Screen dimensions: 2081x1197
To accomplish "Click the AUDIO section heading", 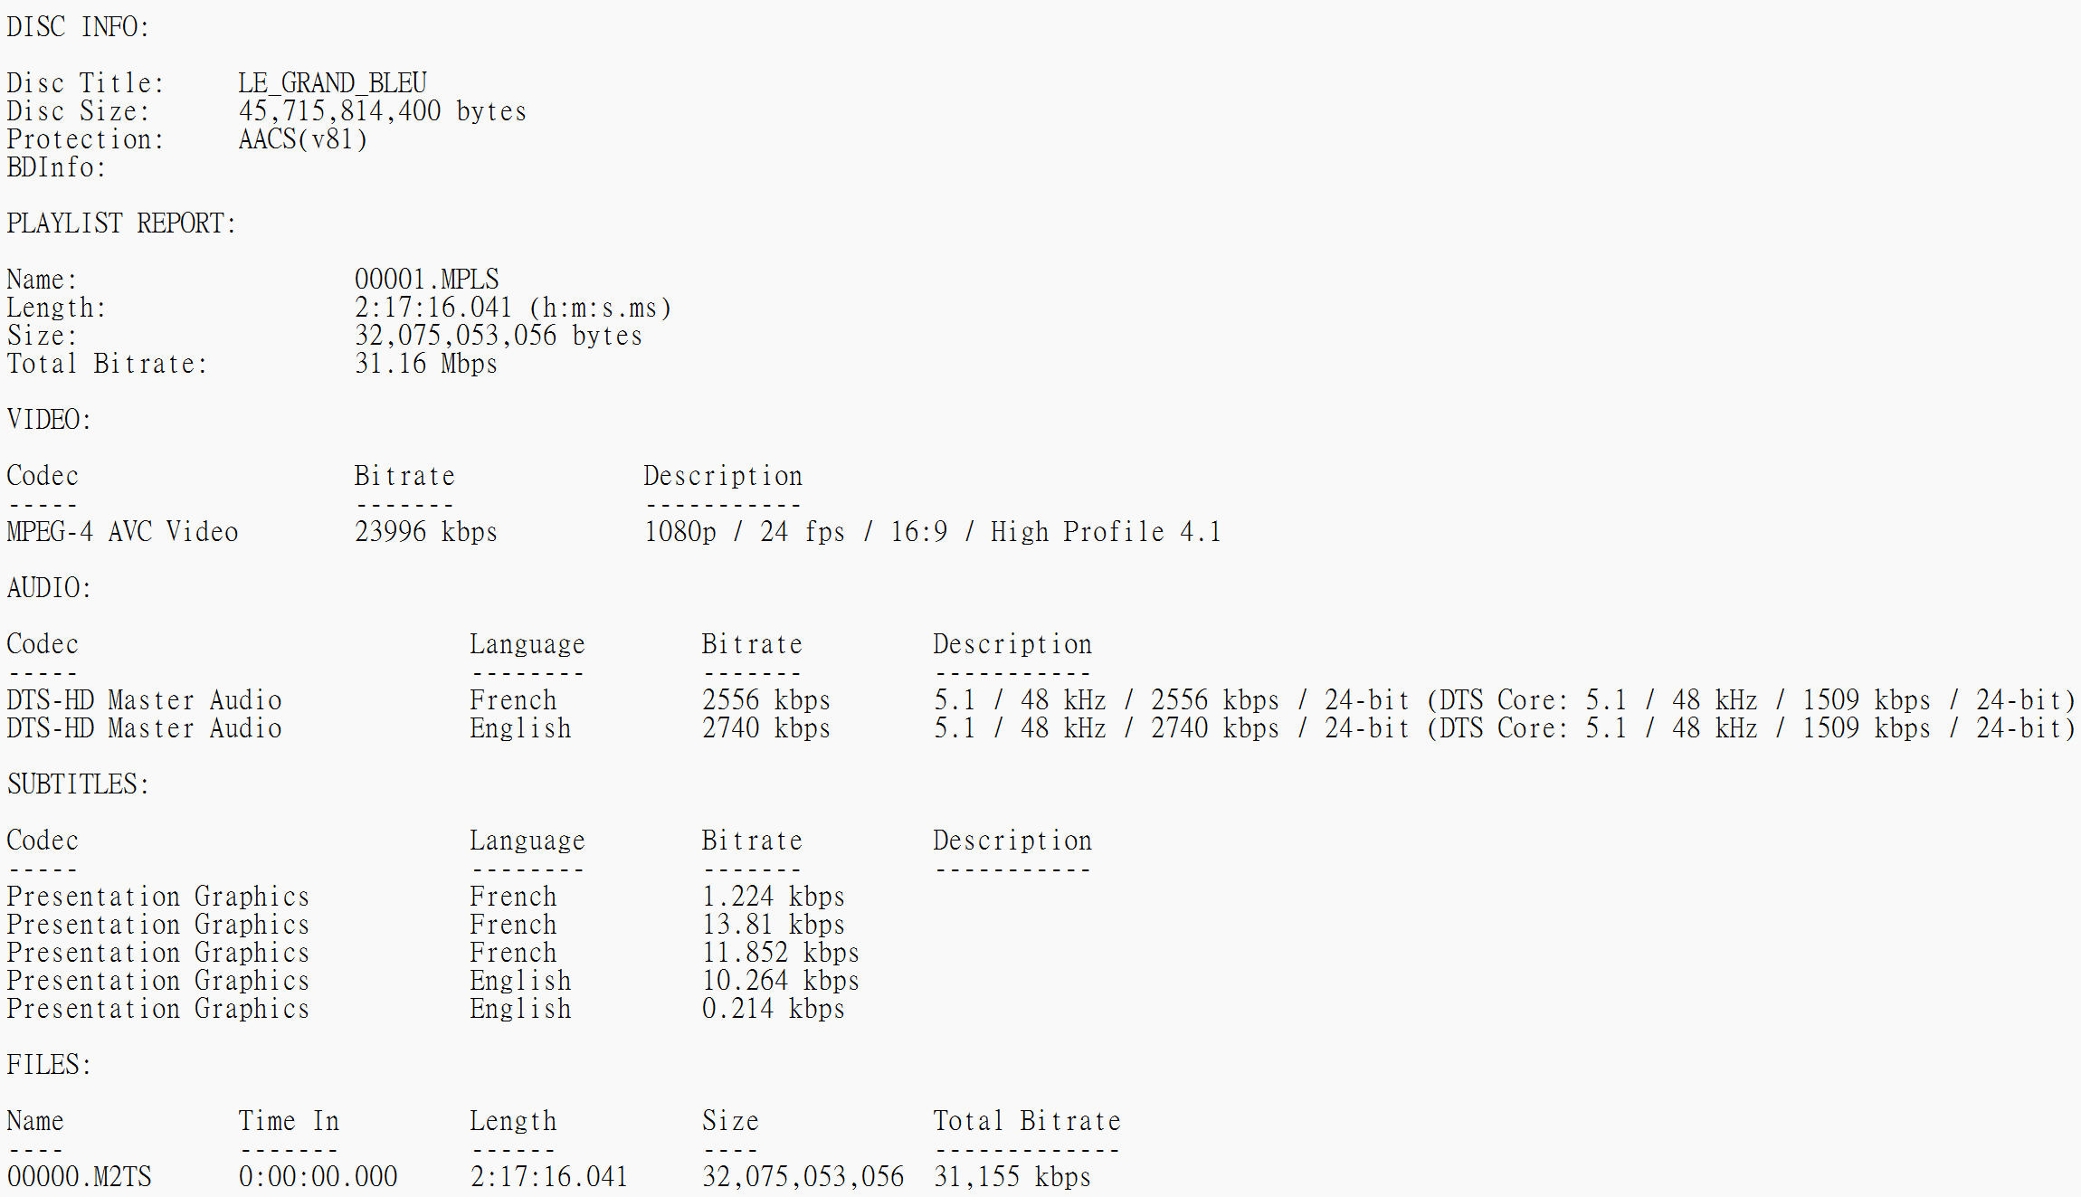I will [49, 588].
